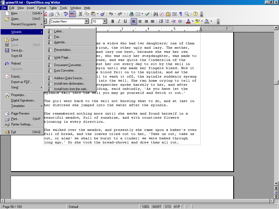Select the Format Paintbrush tool
Image resolution: width=279 pixels, height=209 pixels.
click(102, 14)
